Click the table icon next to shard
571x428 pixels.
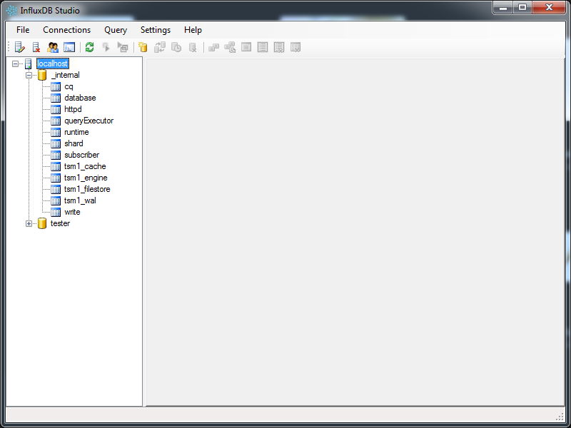56,144
